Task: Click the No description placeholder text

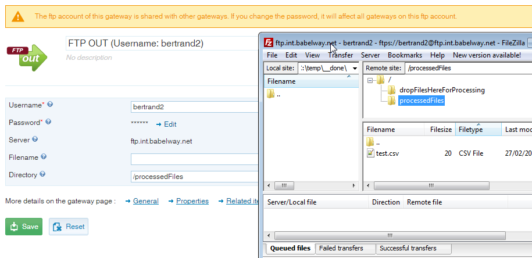Action: [x=89, y=58]
